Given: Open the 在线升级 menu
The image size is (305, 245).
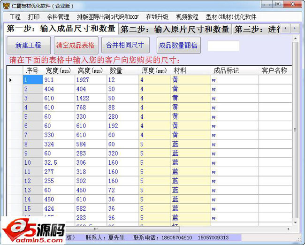Looking at the screenshot, I should click(x=157, y=17).
